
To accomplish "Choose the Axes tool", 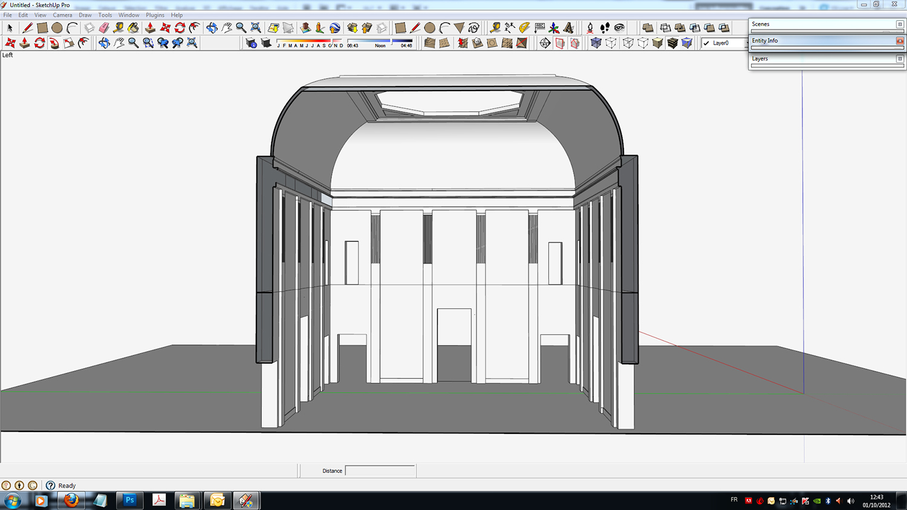I will click(x=554, y=28).
